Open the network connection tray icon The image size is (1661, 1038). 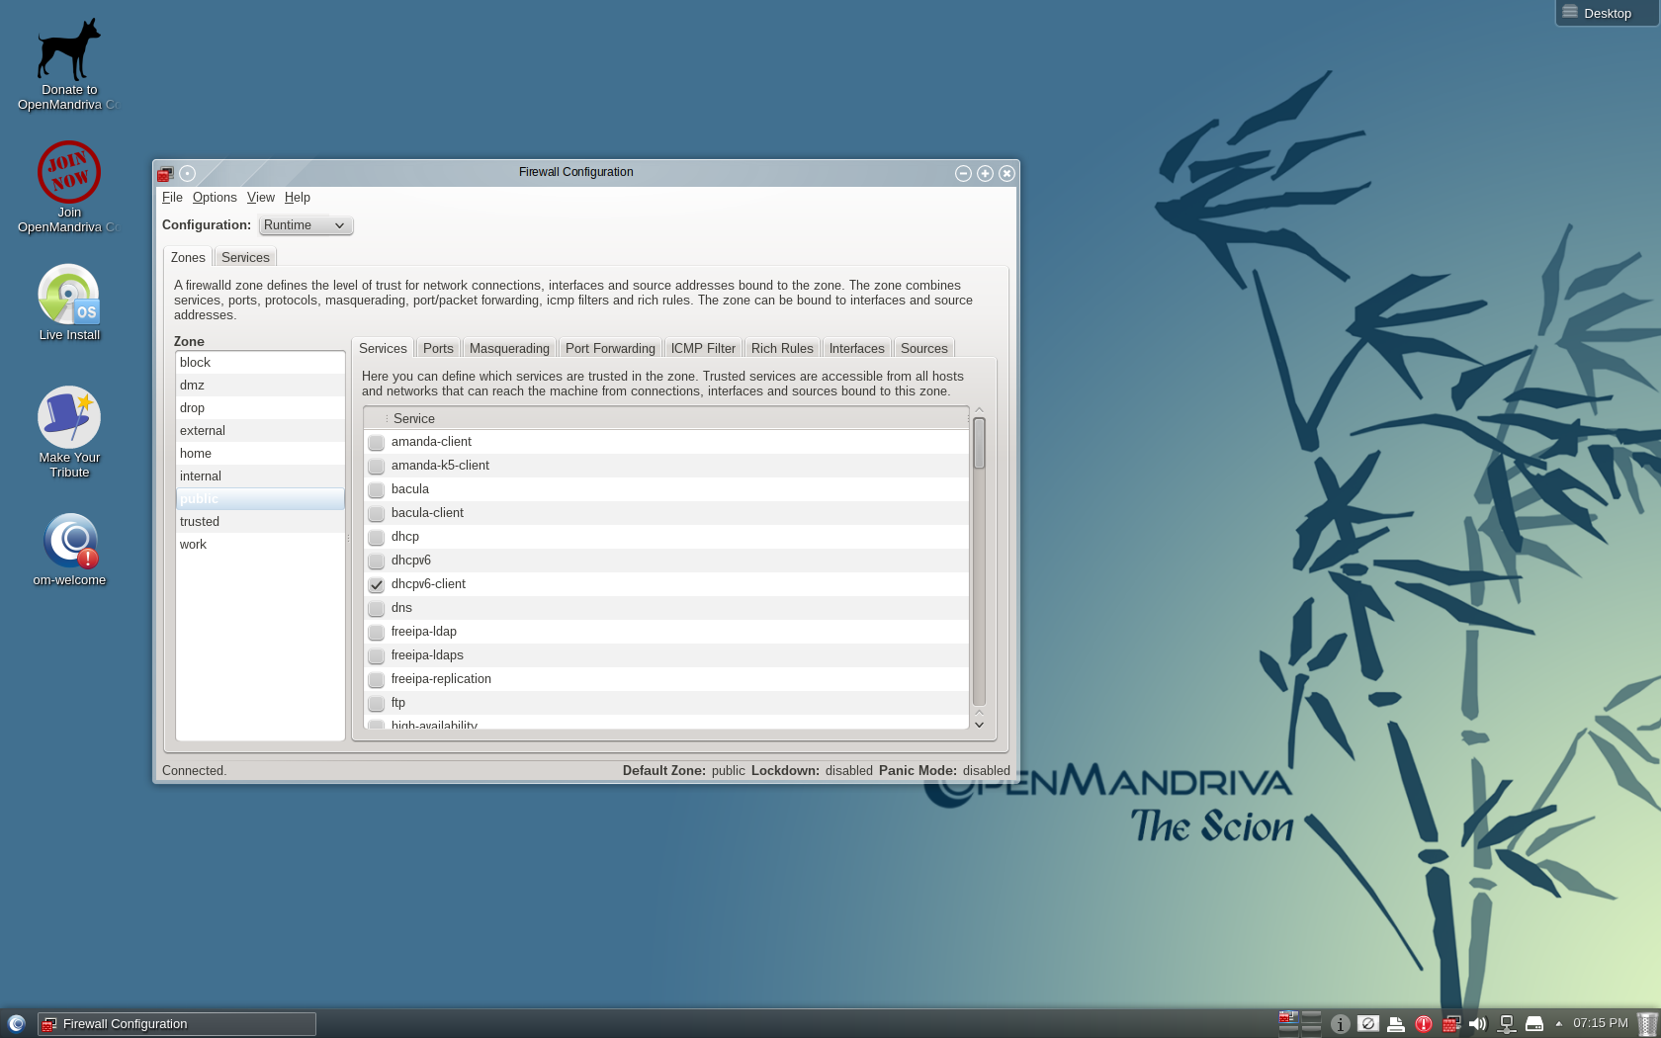(1506, 1024)
